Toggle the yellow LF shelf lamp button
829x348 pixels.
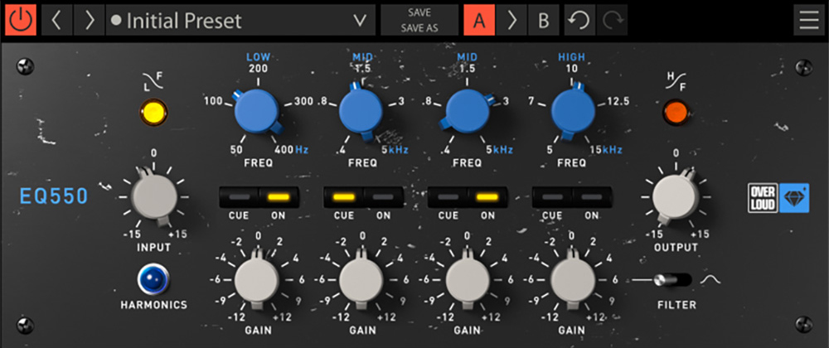coord(153,113)
